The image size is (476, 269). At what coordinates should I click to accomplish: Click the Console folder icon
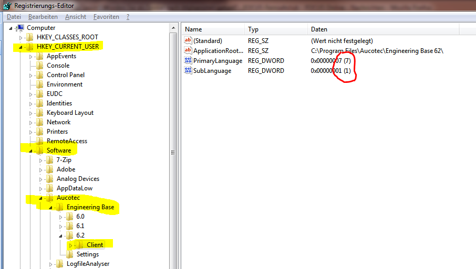tap(40, 66)
